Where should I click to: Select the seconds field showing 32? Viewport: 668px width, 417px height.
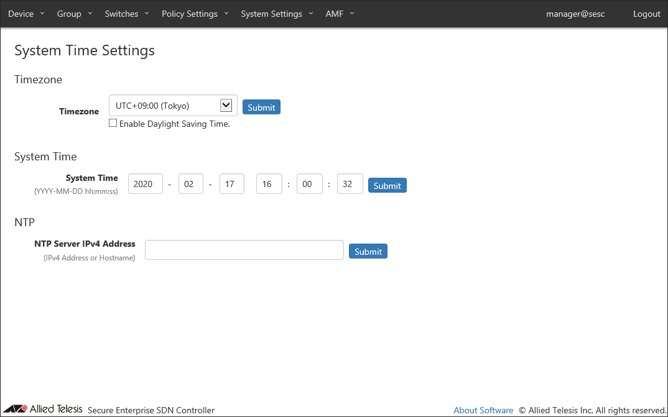point(350,184)
